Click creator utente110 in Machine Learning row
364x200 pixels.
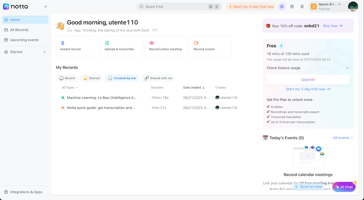click(226, 98)
